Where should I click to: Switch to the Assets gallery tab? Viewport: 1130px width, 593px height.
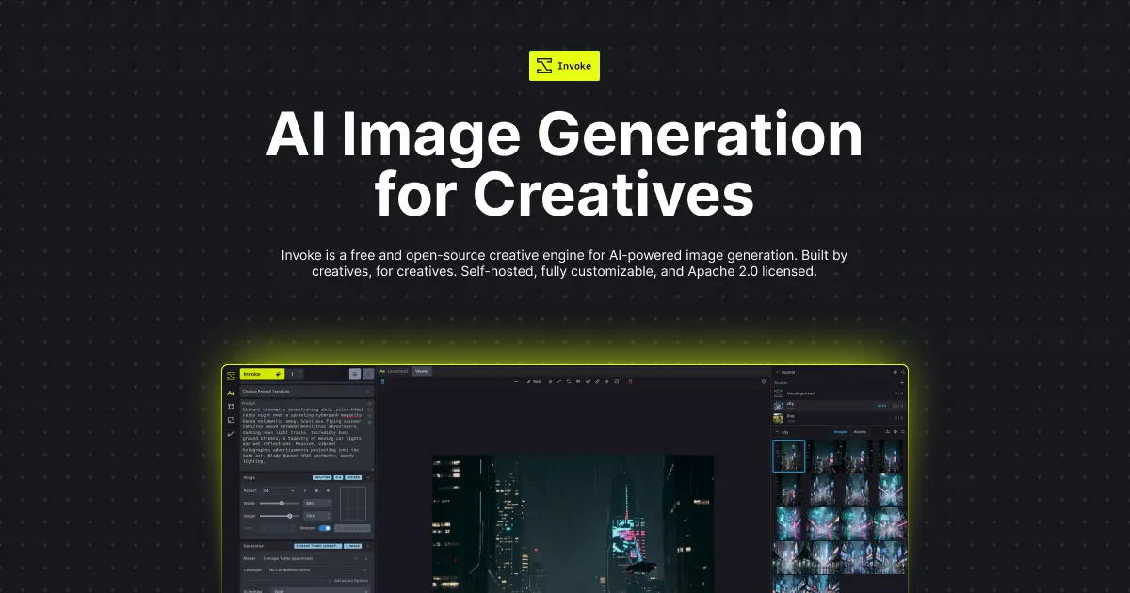[860, 432]
